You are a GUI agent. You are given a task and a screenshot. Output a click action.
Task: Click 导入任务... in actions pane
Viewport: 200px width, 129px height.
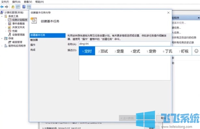click(177, 33)
